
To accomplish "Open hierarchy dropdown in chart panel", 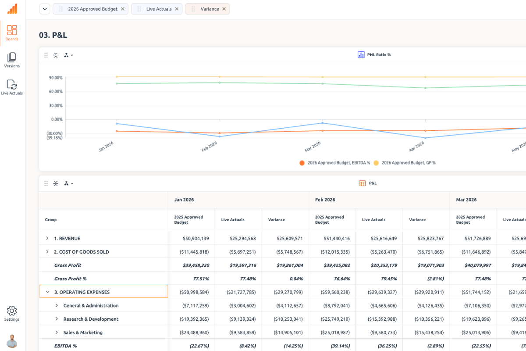I will point(68,55).
